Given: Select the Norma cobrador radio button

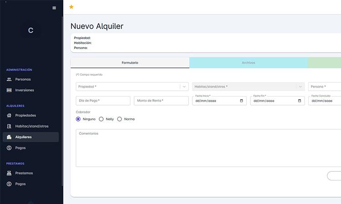Looking at the screenshot, I should (x=120, y=119).
